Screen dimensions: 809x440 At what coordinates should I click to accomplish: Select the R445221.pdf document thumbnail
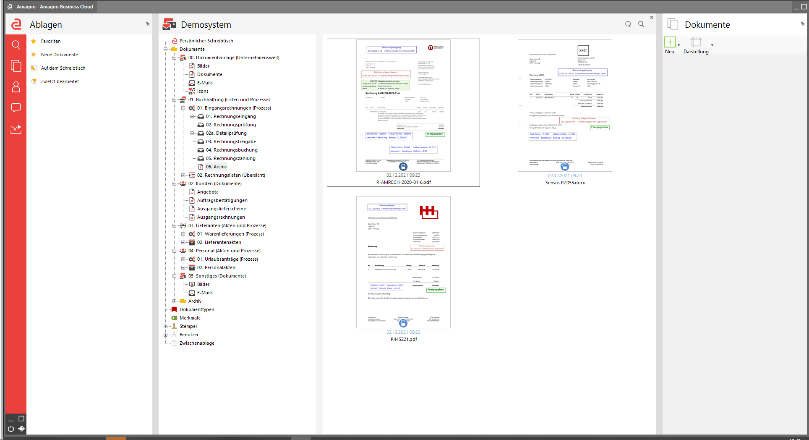tap(403, 262)
